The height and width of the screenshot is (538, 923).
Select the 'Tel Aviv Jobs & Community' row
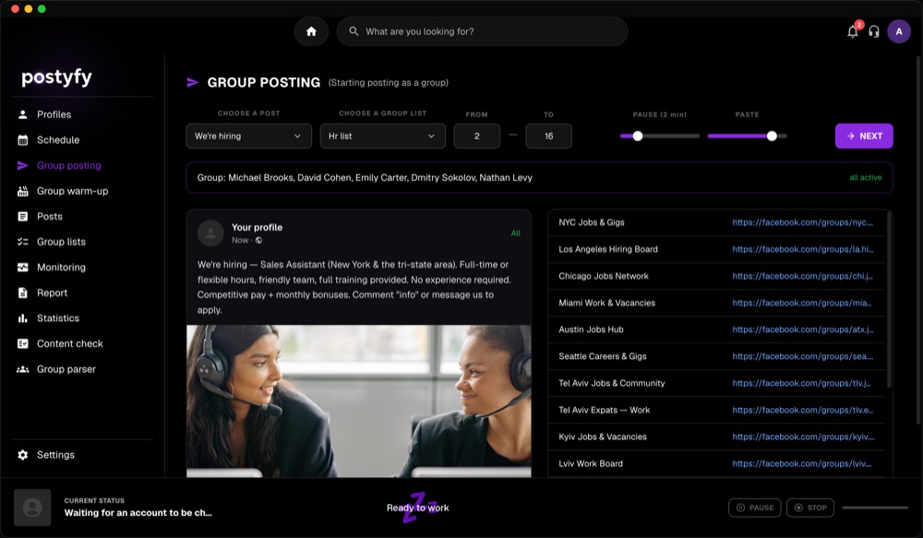(x=716, y=383)
